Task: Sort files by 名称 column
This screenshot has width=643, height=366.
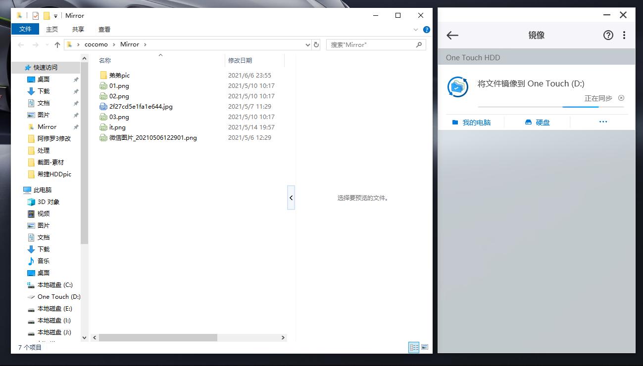Action: point(105,60)
